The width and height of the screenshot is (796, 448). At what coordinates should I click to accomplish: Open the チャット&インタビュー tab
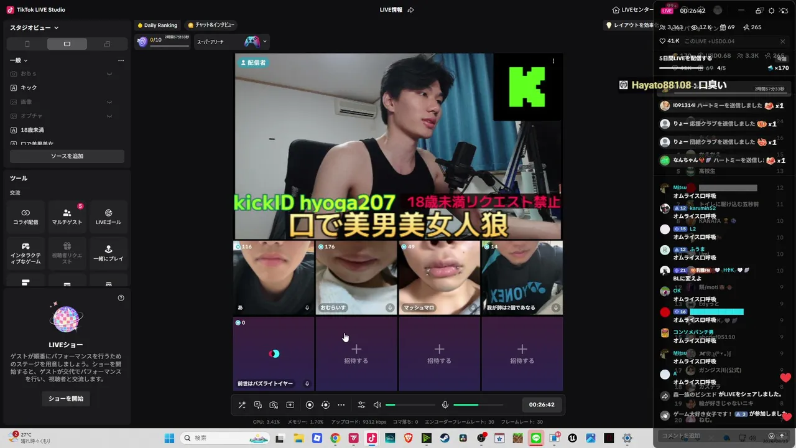pos(211,26)
